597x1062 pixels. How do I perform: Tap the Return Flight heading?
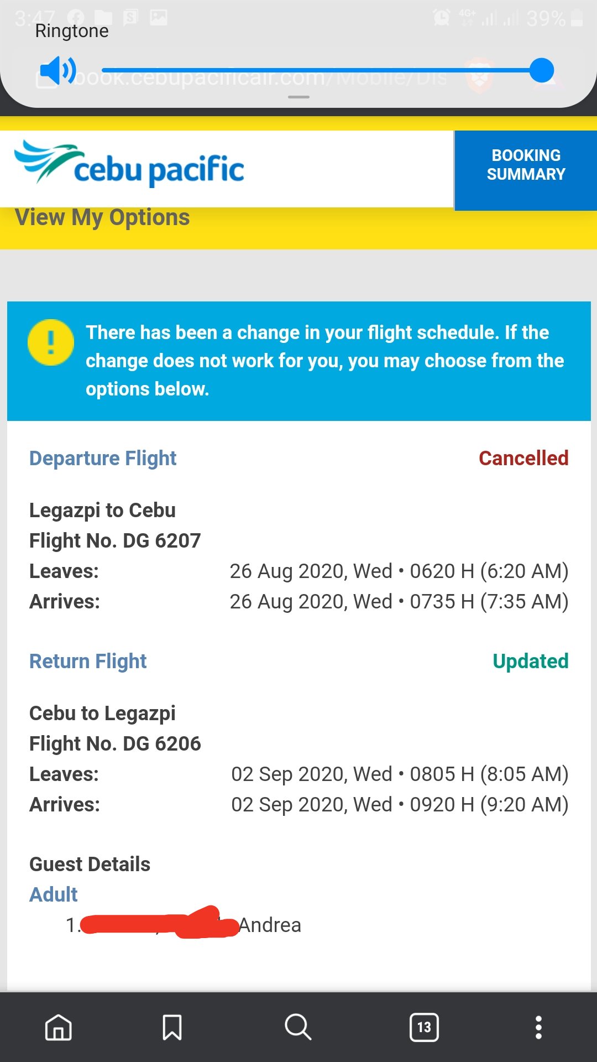pyautogui.click(x=88, y=662)
